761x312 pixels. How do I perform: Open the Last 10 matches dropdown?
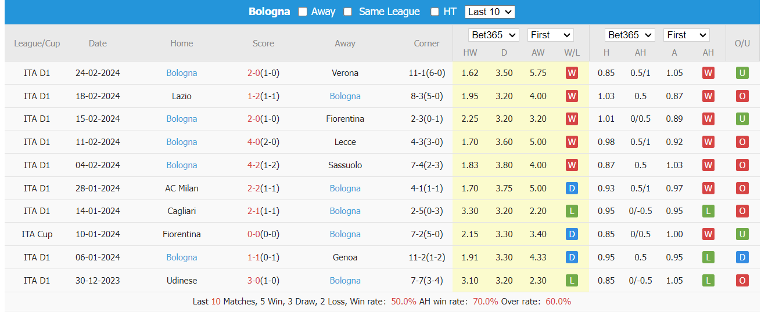[x=490, y=12]
